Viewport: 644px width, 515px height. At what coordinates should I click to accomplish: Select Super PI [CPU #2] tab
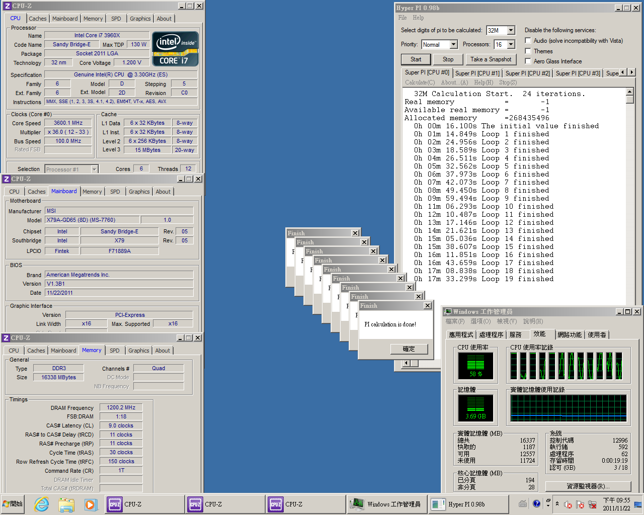click(x=528, y=73)
